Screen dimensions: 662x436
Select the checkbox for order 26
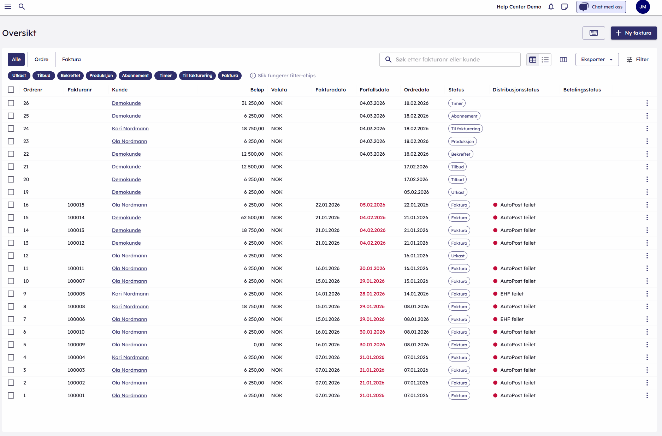[11, 103]
